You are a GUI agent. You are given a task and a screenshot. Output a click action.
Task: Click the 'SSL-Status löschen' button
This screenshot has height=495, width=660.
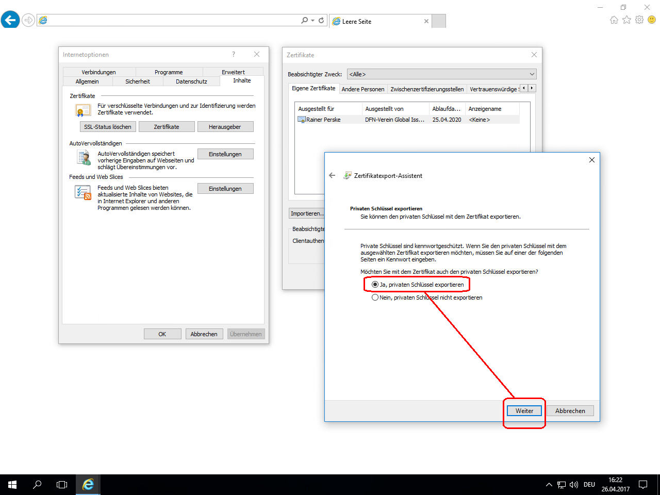108,127
